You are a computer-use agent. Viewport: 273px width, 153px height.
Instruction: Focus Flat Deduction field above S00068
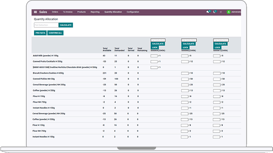click(189, 40)
